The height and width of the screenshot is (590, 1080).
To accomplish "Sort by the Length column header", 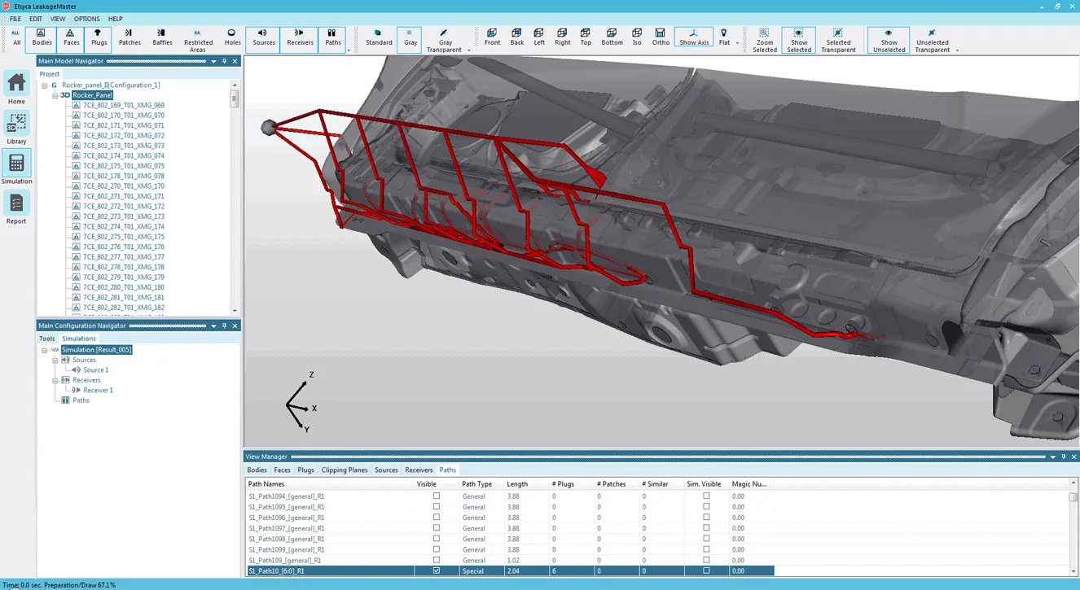I will [525, 483].
